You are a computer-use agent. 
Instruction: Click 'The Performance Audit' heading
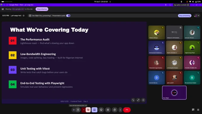click(35, 40)
